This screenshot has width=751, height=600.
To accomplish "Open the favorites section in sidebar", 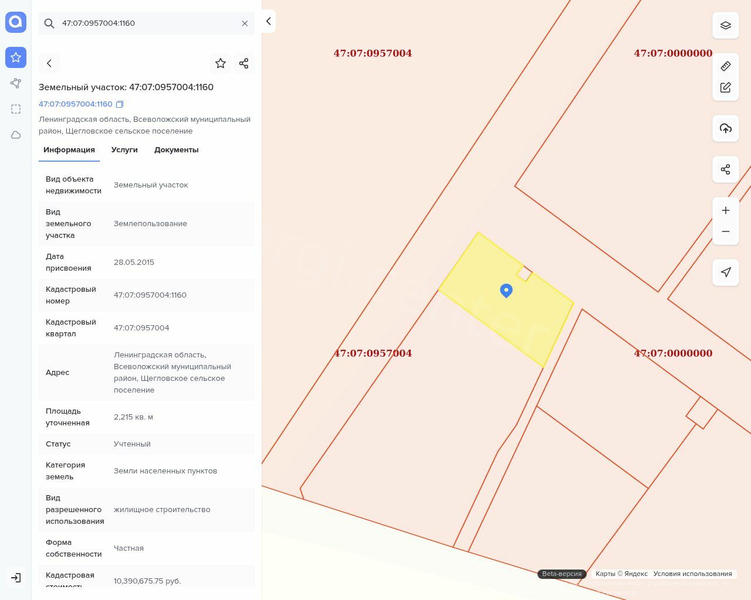I will coord(16,57).
